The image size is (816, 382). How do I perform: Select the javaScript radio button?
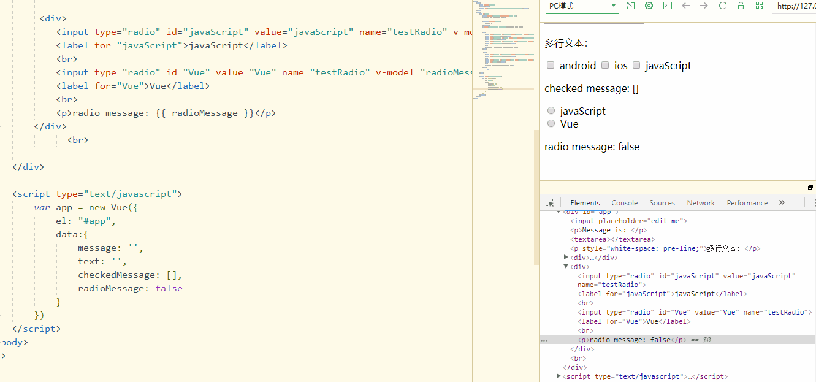551,110
